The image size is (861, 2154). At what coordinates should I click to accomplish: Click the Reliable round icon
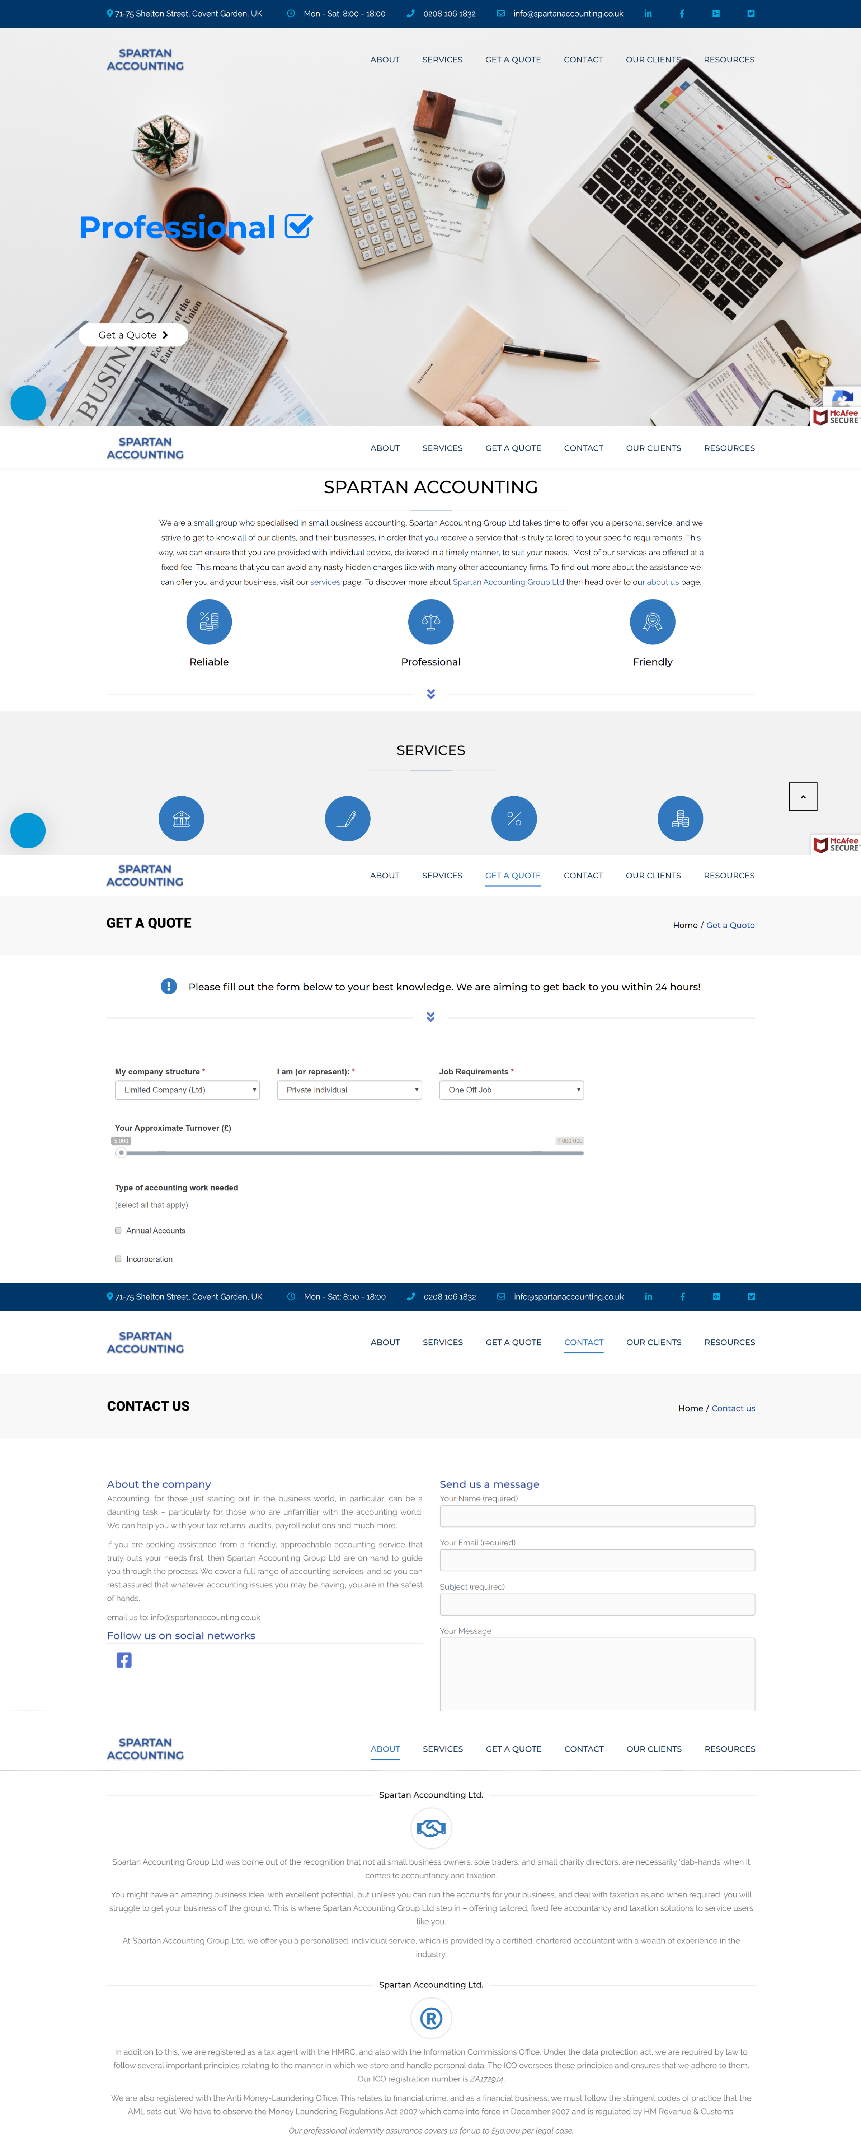(x=209, y=622)
